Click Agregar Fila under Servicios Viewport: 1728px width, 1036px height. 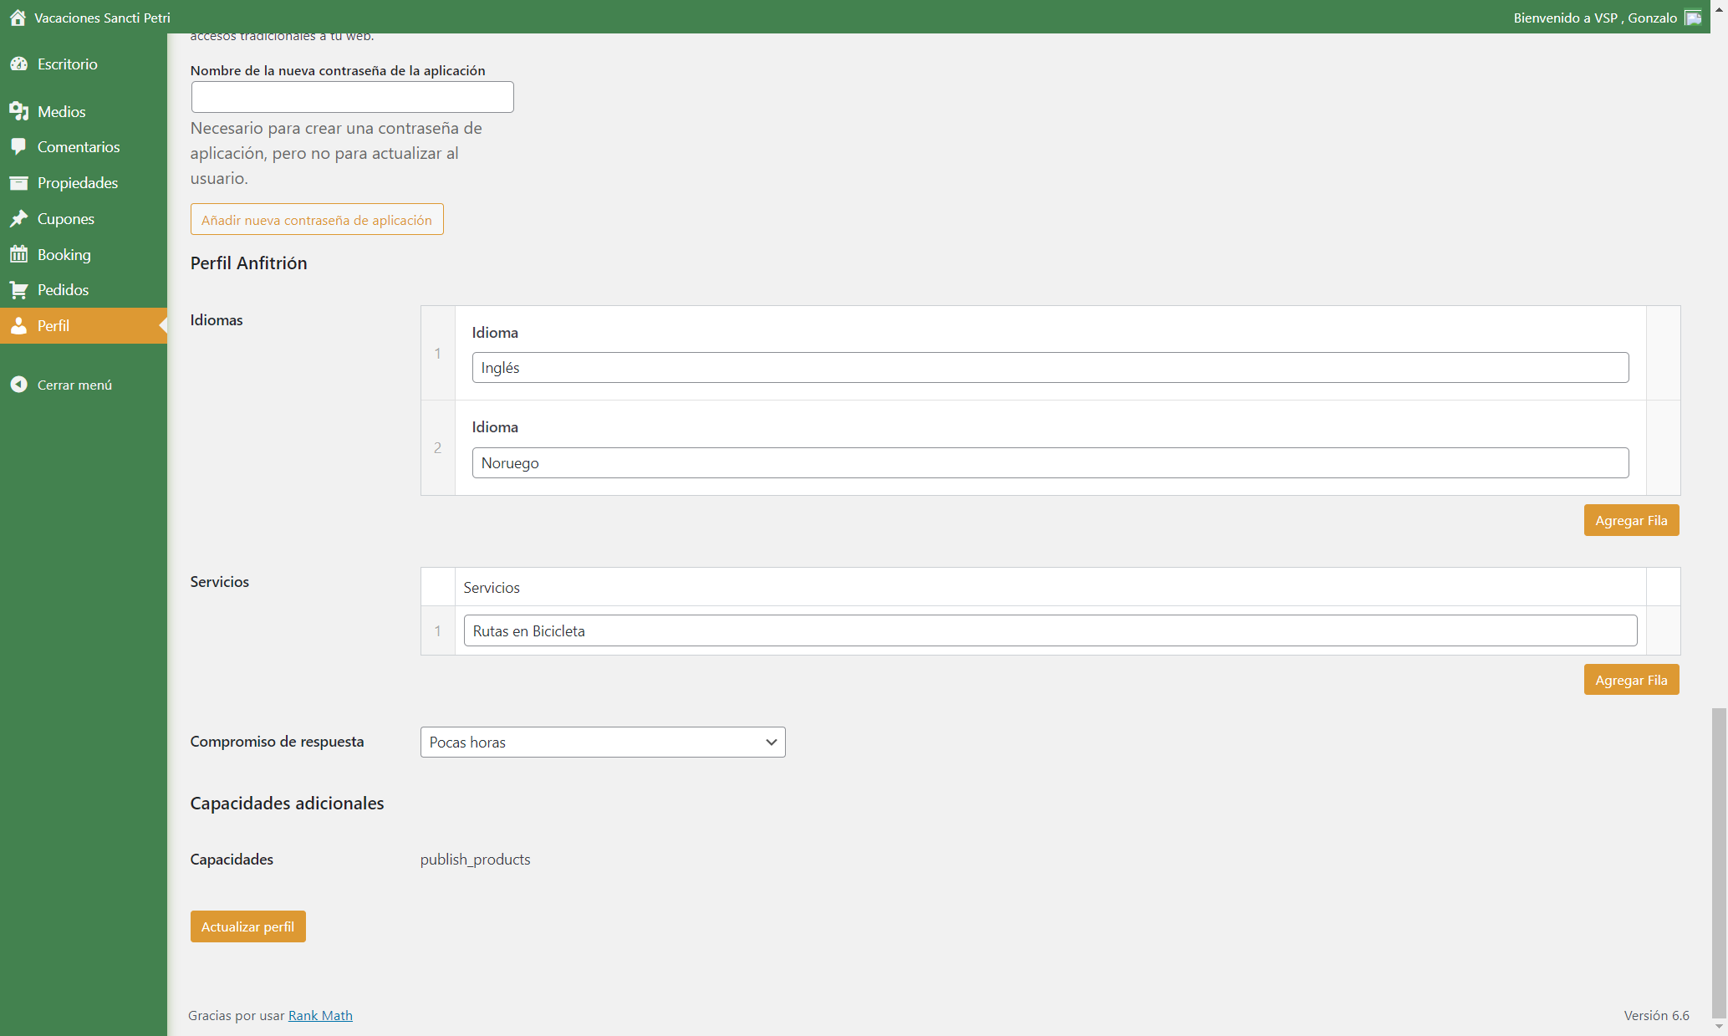tap(1631, 680)
